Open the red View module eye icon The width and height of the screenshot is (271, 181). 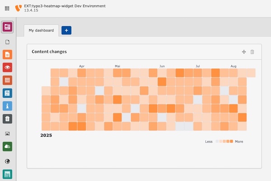click(7, 68)
